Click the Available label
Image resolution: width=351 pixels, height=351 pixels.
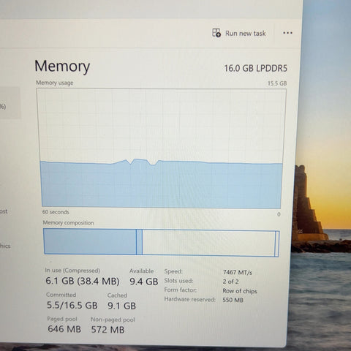[x=141, y=271]
